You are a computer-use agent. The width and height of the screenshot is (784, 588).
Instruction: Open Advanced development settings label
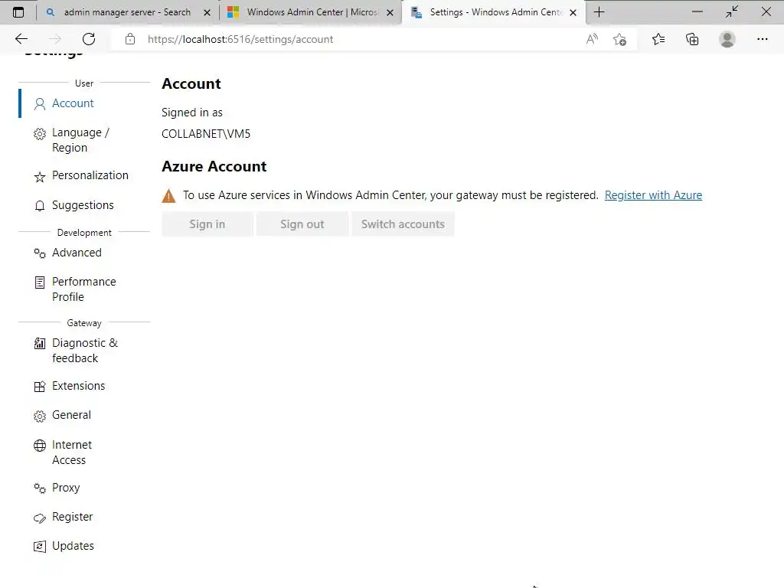77,253
